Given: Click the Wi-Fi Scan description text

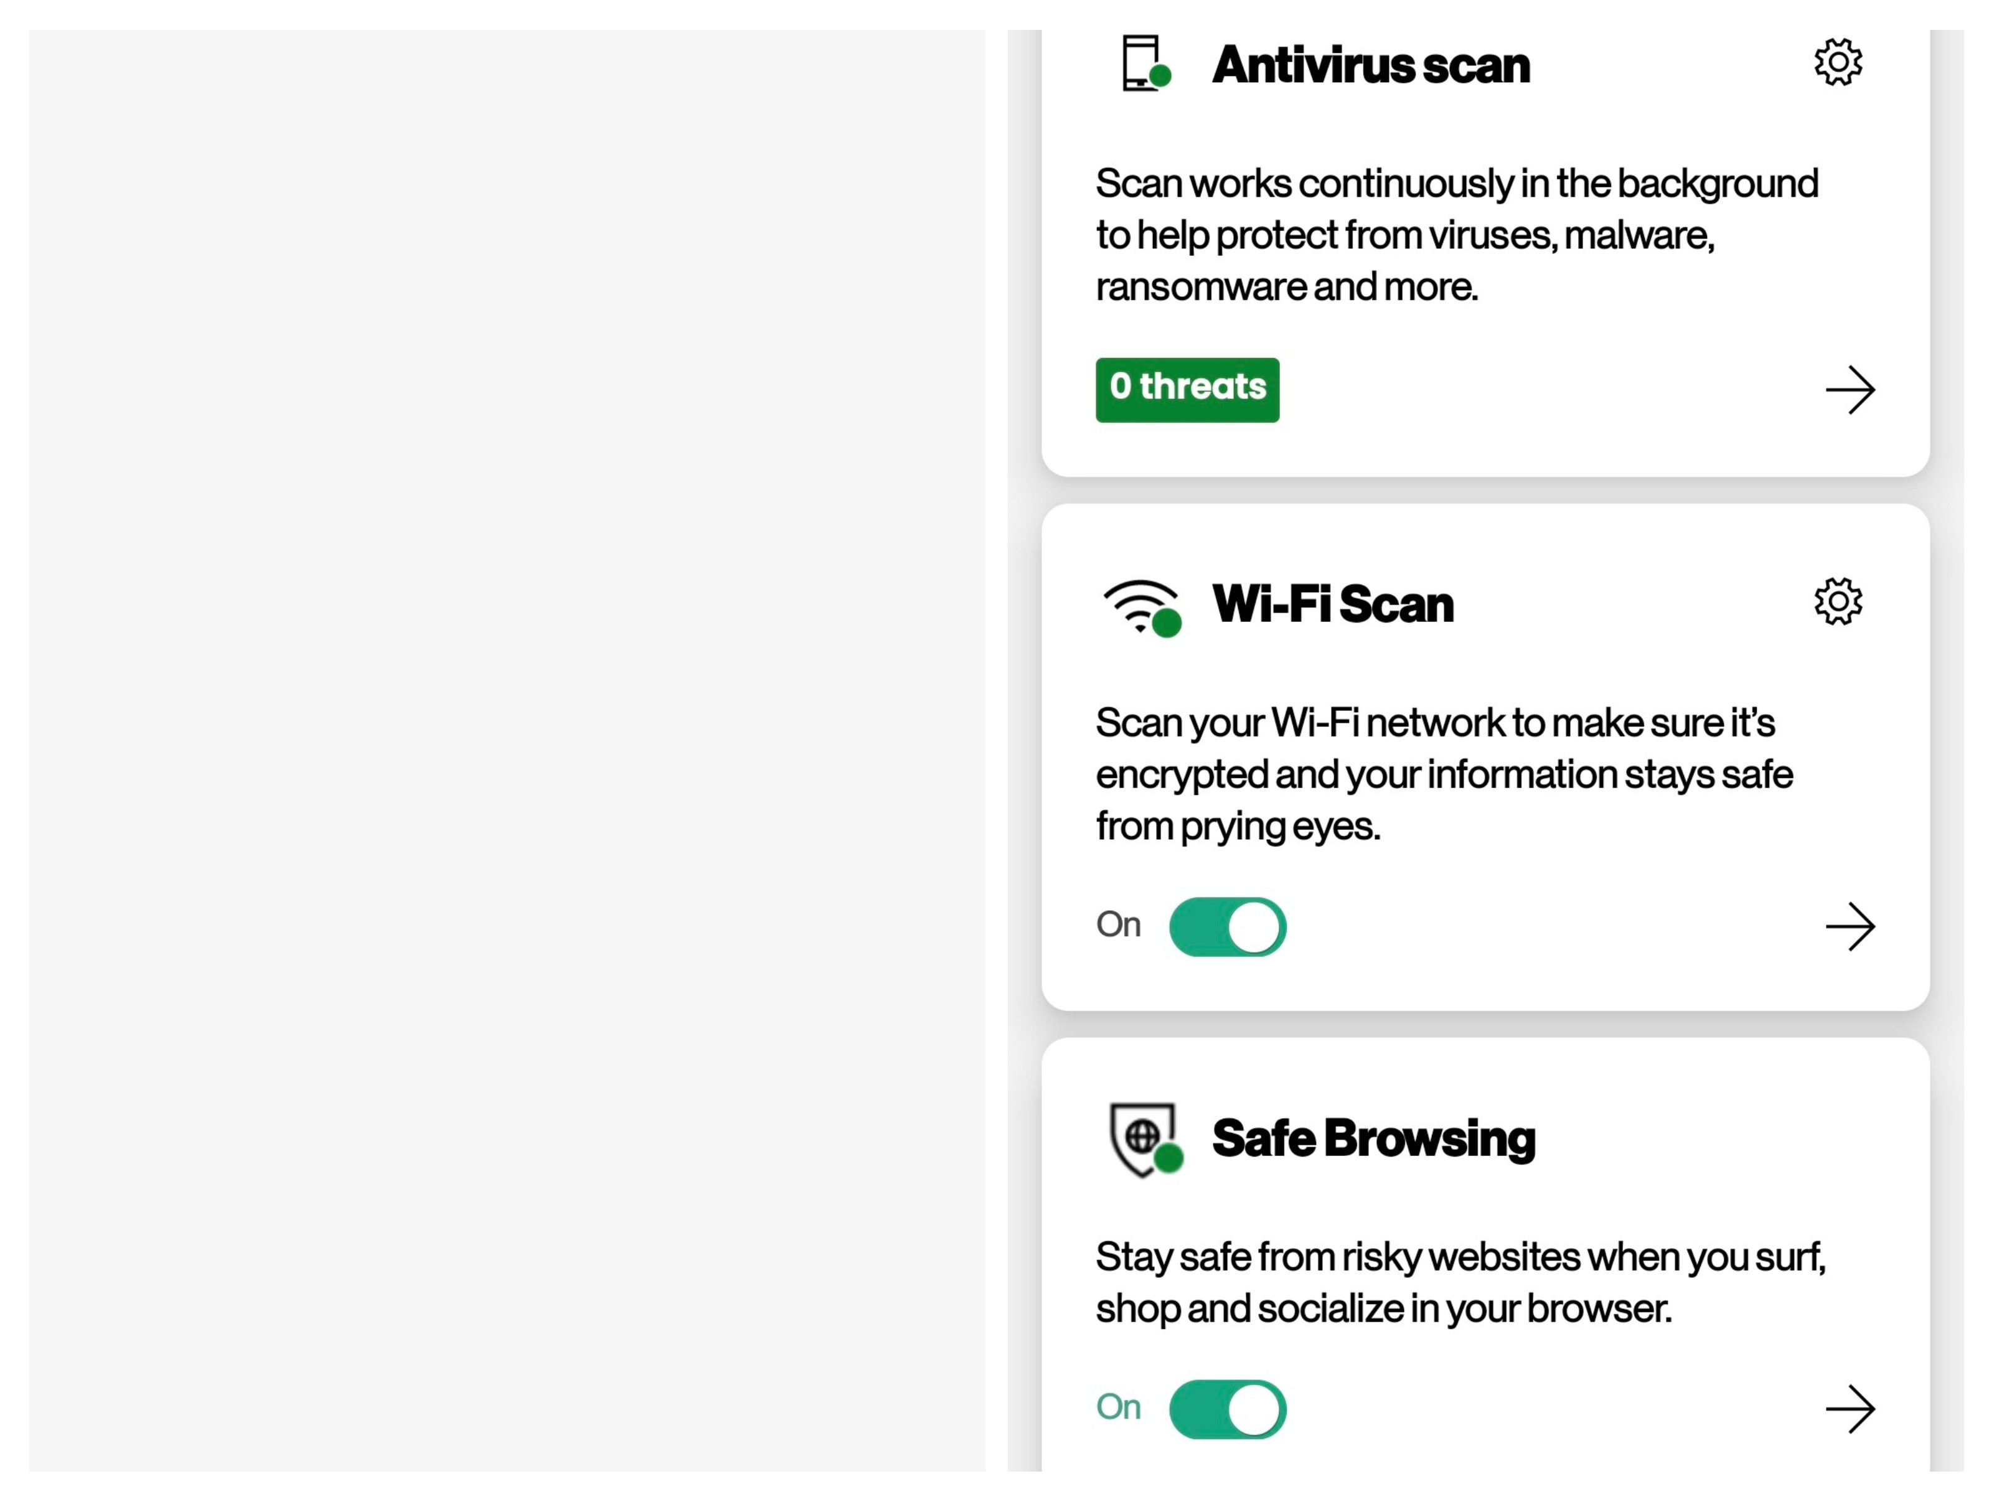Looking at the screenshot, I should click(x=1444, y=774).
